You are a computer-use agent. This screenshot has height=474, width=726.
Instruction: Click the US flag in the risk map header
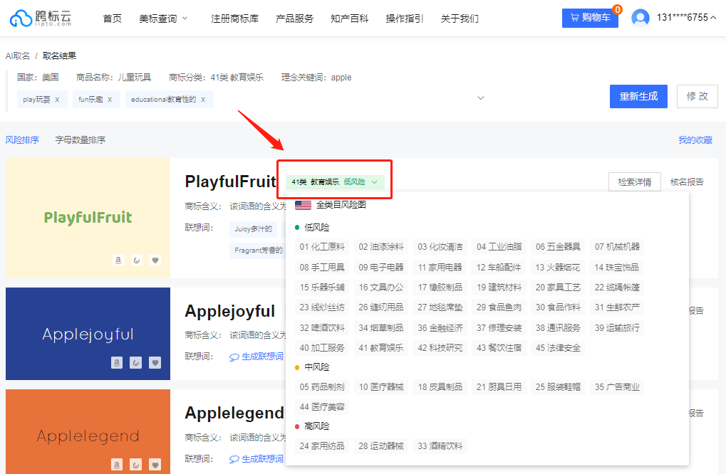(x=302, y=205)
